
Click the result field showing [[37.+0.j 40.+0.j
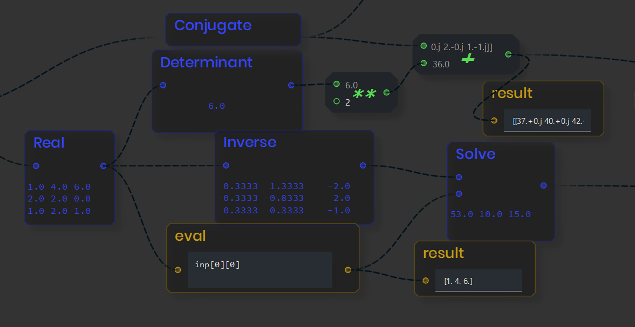point(547,121)
